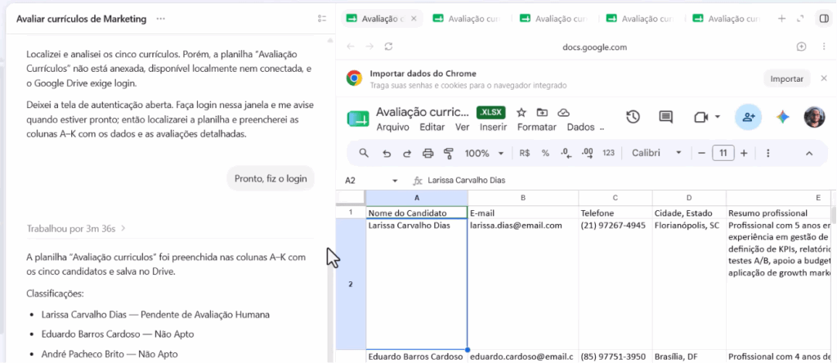837x363 pixels.
Task: Open the toolbar more options dots
Action: point(768,153)
